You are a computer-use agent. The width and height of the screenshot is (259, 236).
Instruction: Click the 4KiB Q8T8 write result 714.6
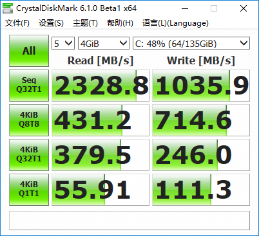[x=201, y=120]
